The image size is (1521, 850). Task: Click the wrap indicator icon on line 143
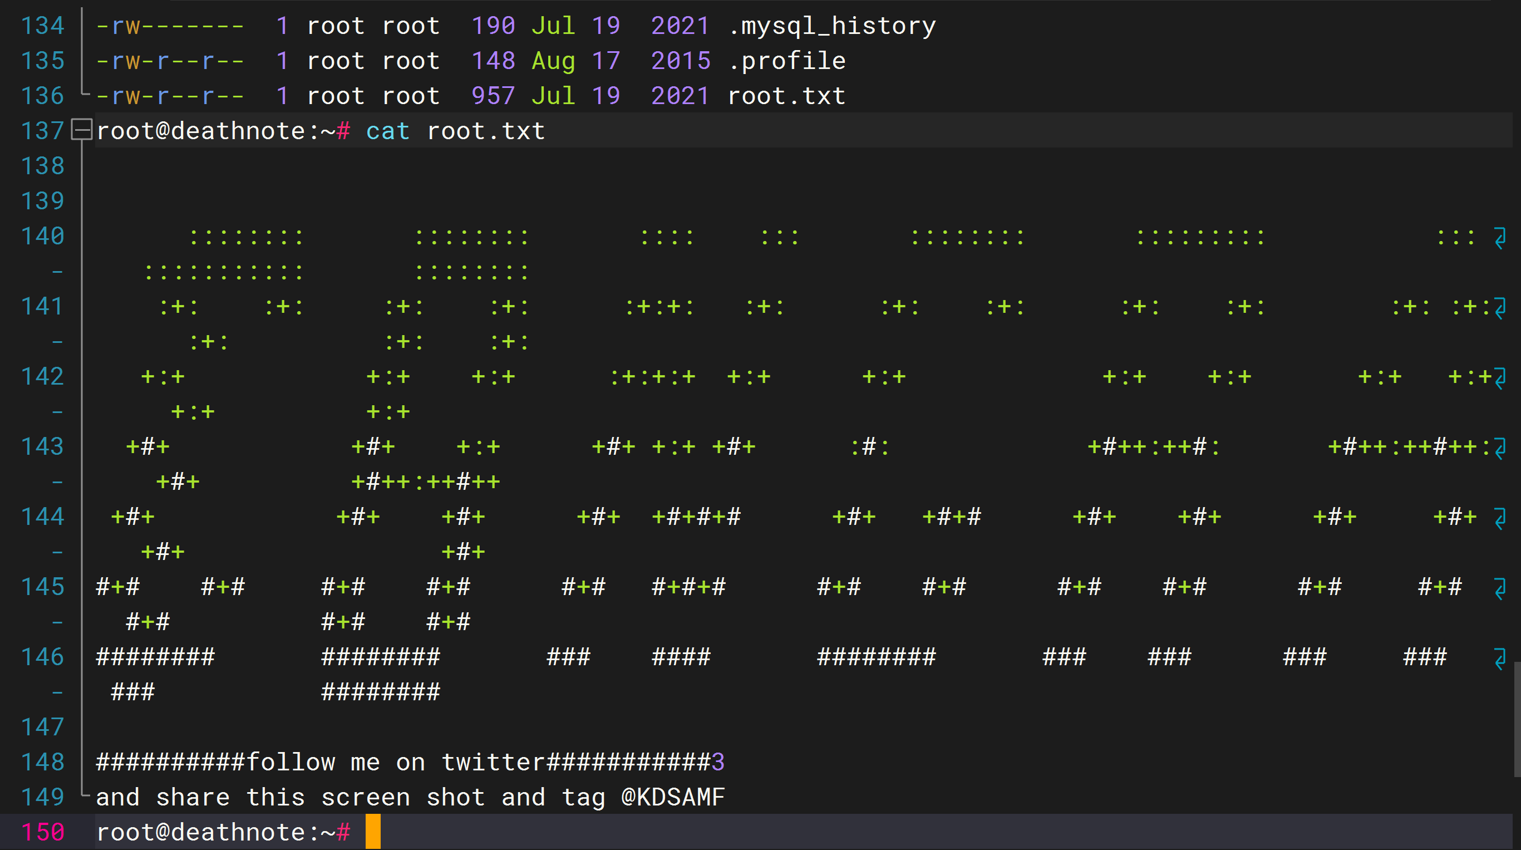click(x=1500, y=448)
